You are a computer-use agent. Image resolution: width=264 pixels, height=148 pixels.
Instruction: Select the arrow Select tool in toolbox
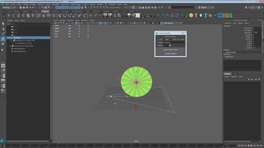3,24
